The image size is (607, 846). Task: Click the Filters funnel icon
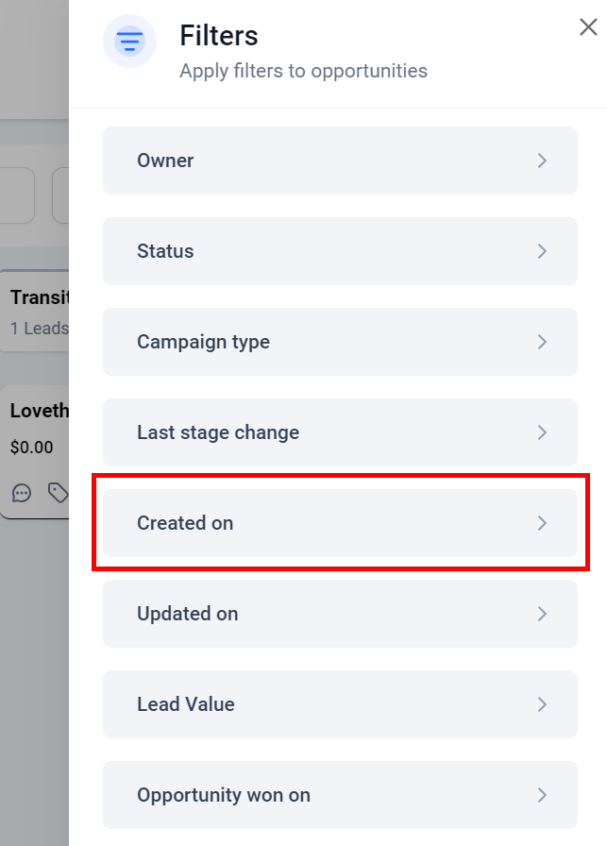130,42
